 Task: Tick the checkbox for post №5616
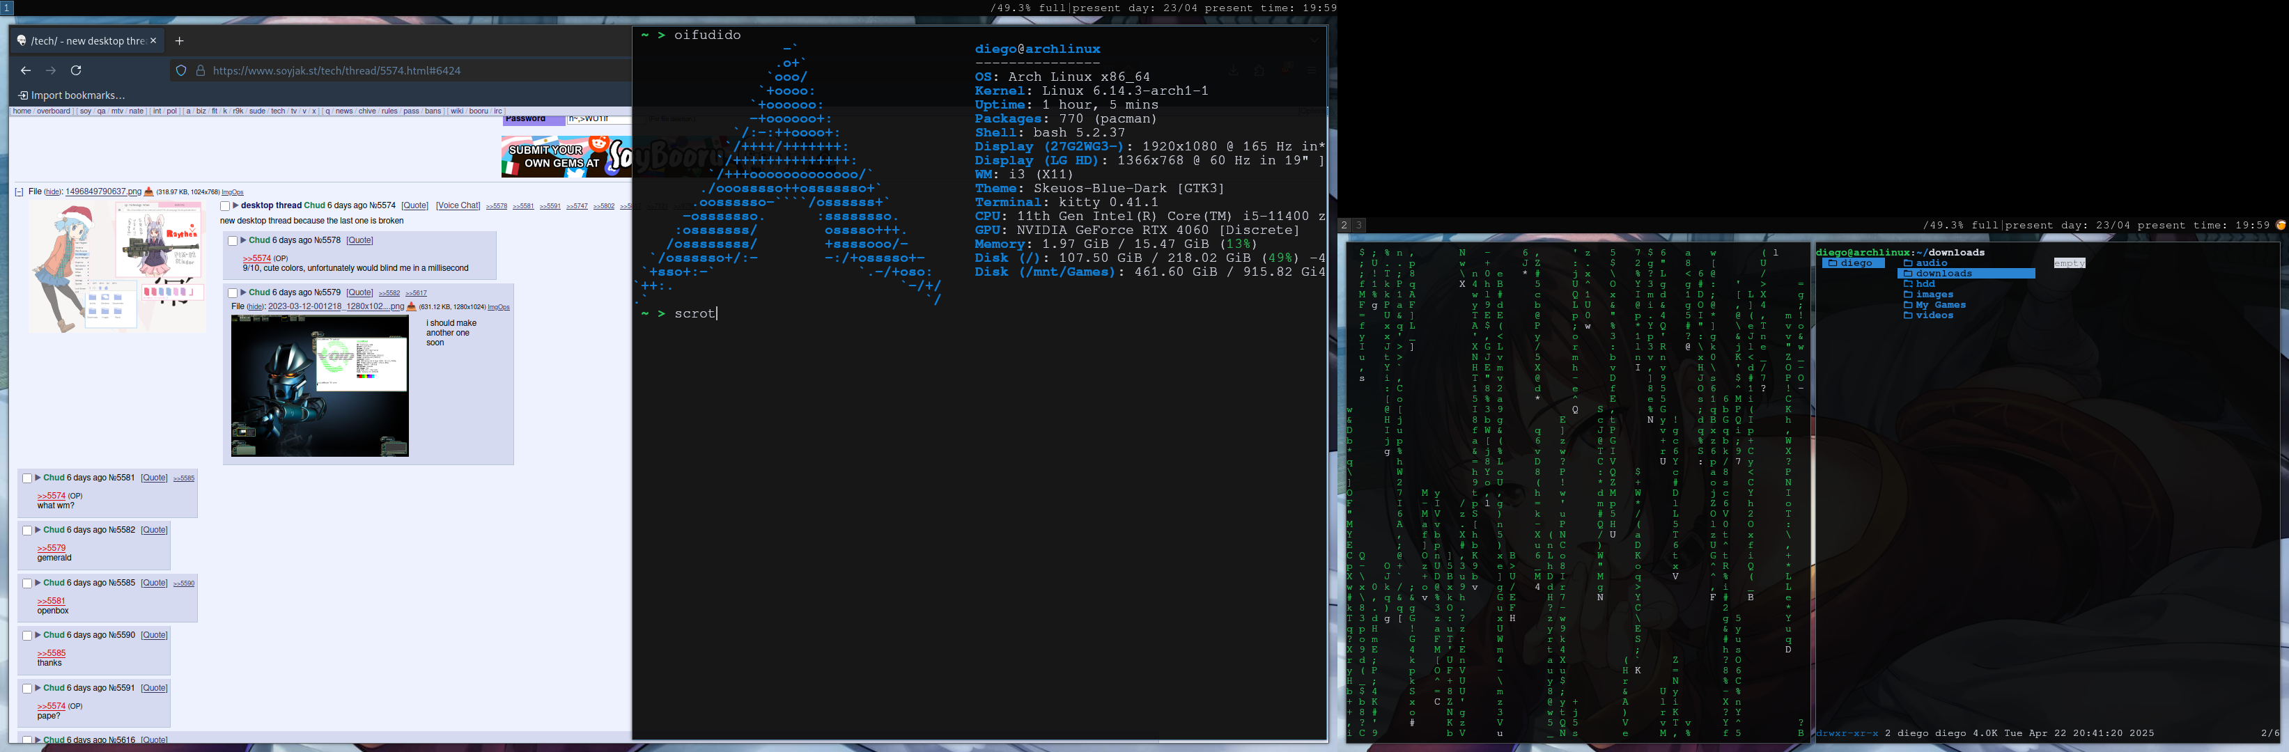tap(28, 739)
